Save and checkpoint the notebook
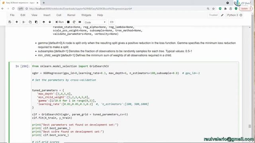The image size is (255, 143). point(10,22)
